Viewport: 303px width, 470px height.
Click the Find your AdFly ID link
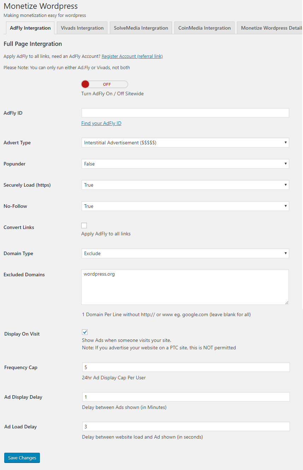[101, 123]
